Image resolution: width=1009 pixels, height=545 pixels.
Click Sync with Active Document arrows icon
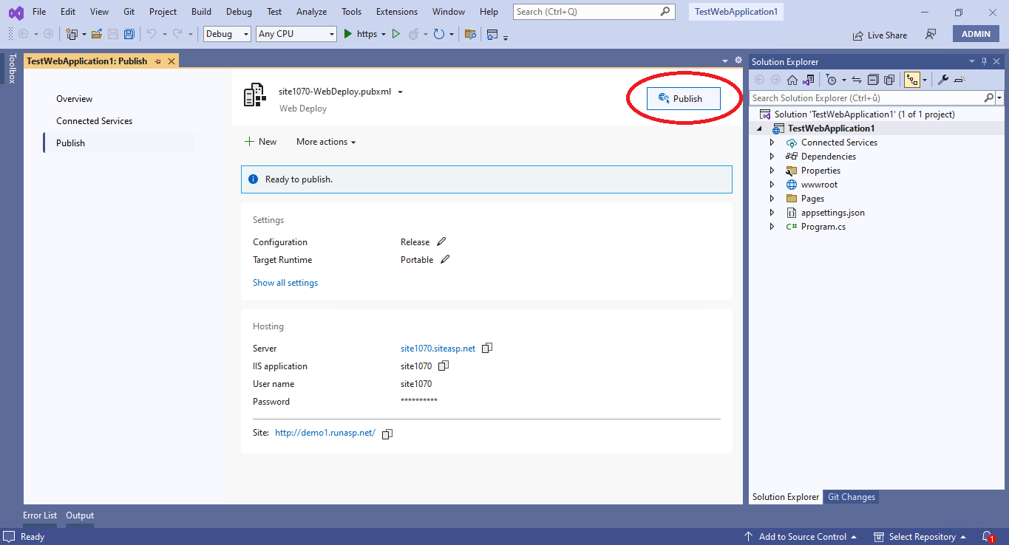857,80
